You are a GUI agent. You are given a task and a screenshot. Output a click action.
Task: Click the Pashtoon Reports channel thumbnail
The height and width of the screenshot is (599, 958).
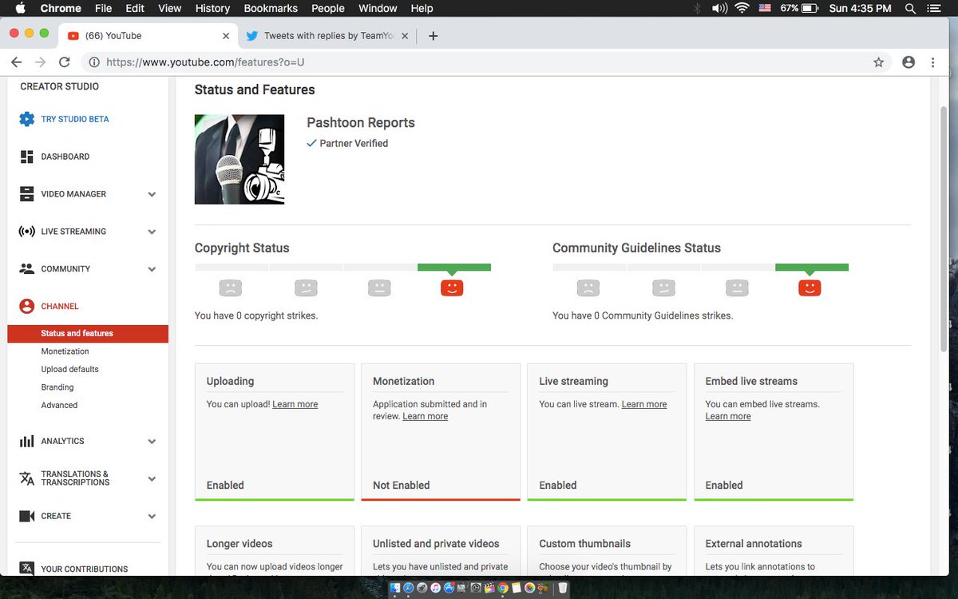coord(239,160)
